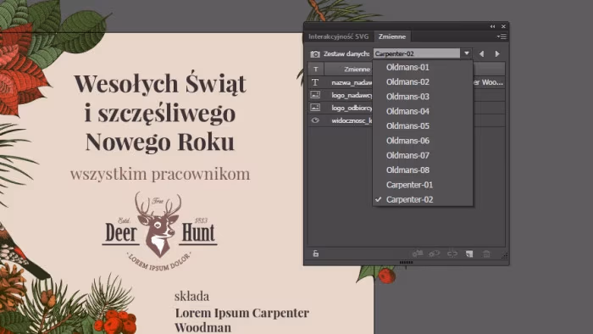593x334 pixels.
Task: Collapse the panel with double arrows icon
Action: (492, 26)
